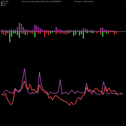Viewport: 126px width, 126px height.
Task: Select the Price legend label
Action: coord(4,6)
